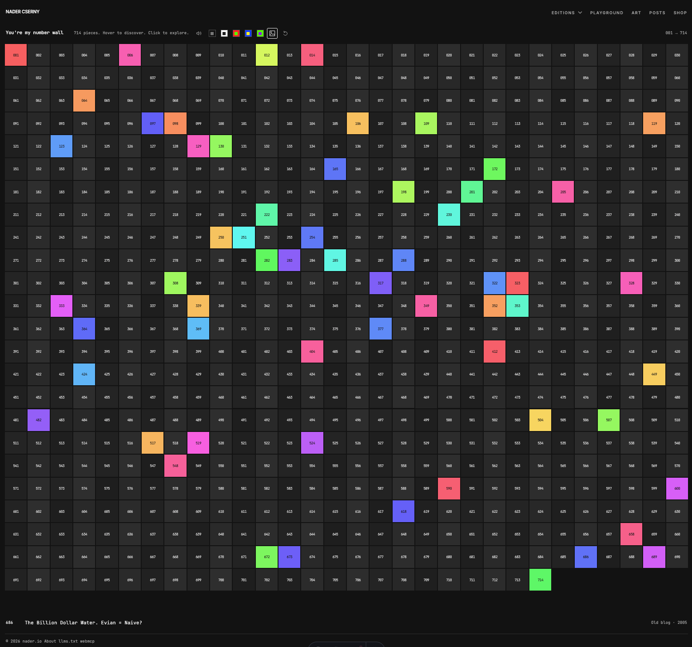This screenshot has height=647, width=692.
Task: Open highlighted red tile 001
Action: (x=16, y=55)
